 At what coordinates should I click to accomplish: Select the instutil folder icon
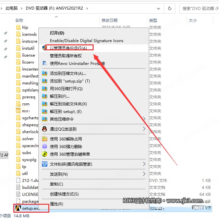pyautogui.click(x=18, y=48)
